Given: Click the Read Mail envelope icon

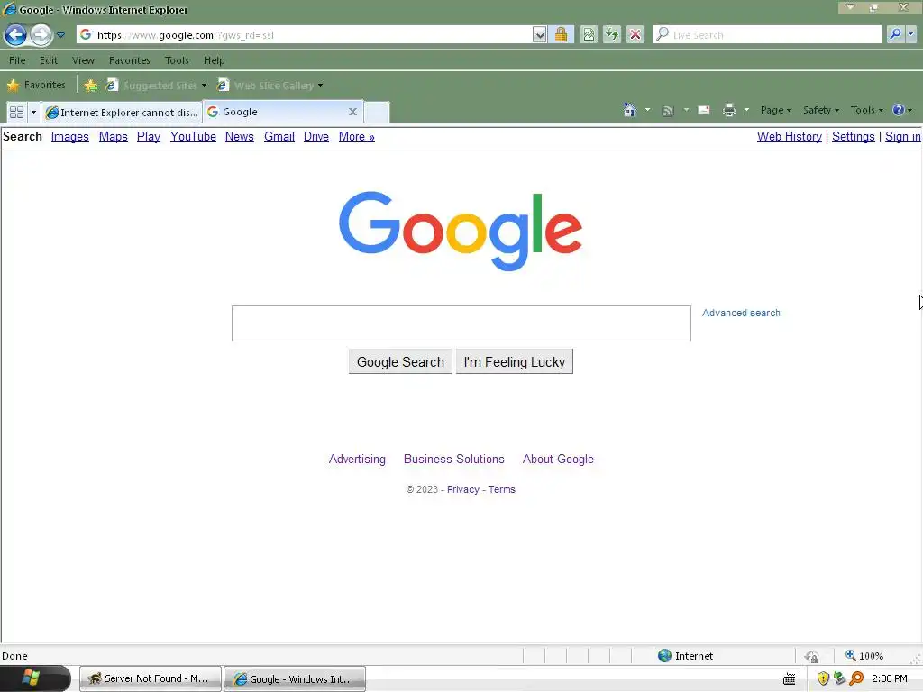Looking at the screenshot, I should tap(703, 110).
